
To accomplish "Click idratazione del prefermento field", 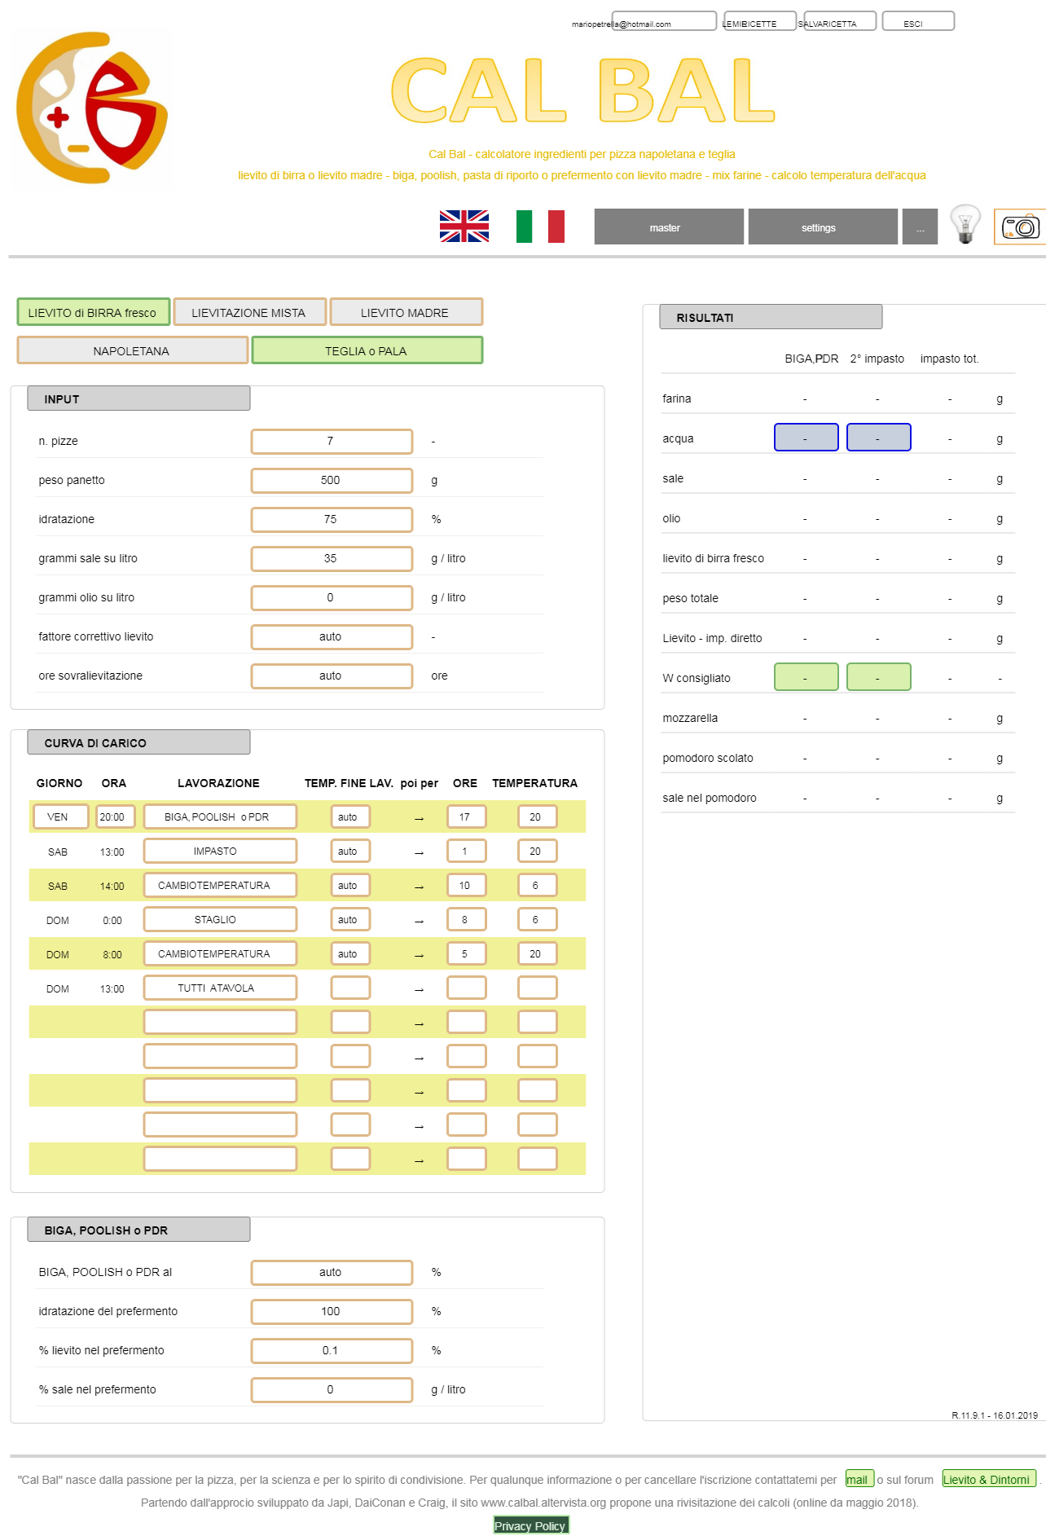I will pos(332,1311).
